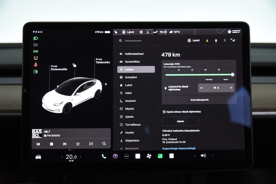
Task: Open the phone app from the bottom dock
Action: coord(103,156)
